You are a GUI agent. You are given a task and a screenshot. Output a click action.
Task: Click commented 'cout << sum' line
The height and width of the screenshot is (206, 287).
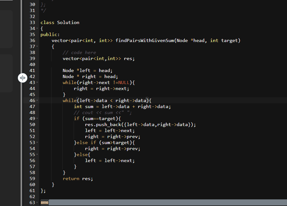point(103,113)
